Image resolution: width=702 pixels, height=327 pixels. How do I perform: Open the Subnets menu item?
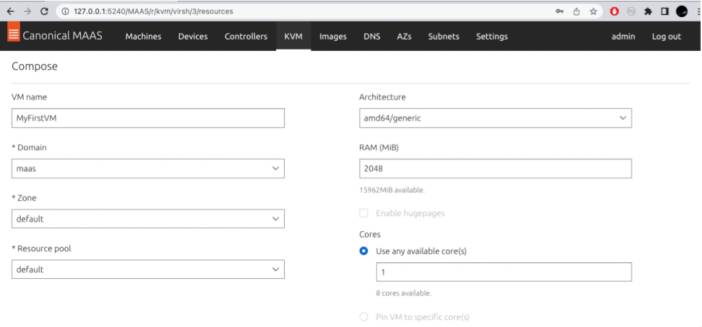444,36
